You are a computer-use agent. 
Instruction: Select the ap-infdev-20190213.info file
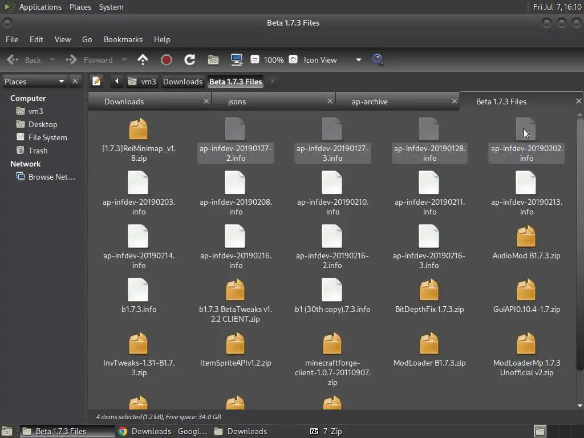[x=526, y=194]
